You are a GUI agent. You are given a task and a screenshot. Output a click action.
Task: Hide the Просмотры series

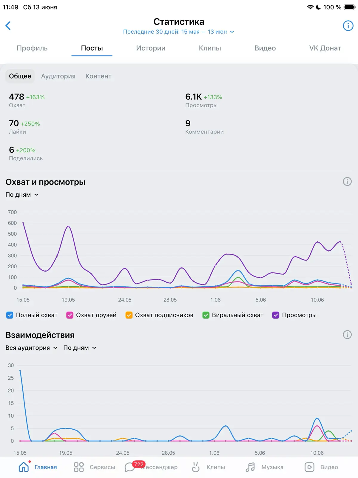(x=276, y=315)
